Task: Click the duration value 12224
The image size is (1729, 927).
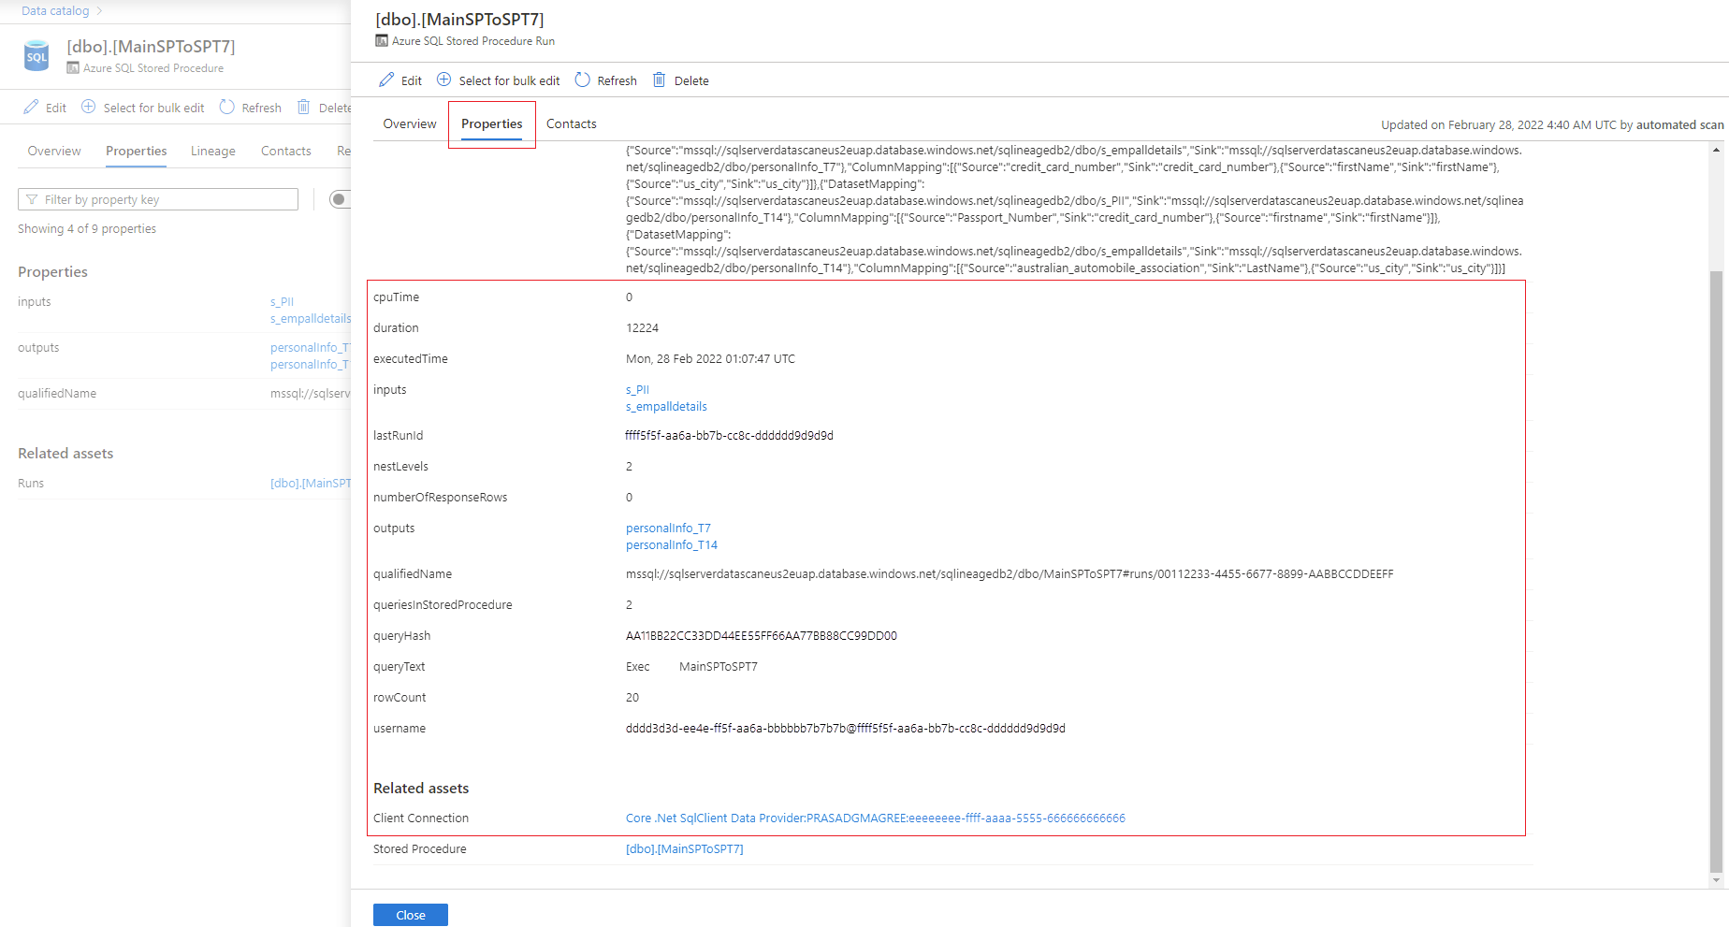Action: [642, 328]
